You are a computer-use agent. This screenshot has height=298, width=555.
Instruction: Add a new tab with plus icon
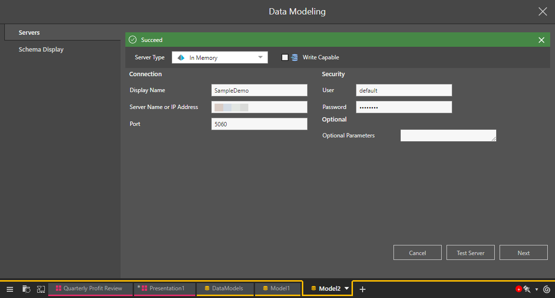pos(363,289)
